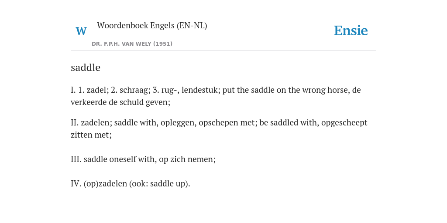Open the Woordenboek Engels (EN-NL) title

[x=152, y=26]
